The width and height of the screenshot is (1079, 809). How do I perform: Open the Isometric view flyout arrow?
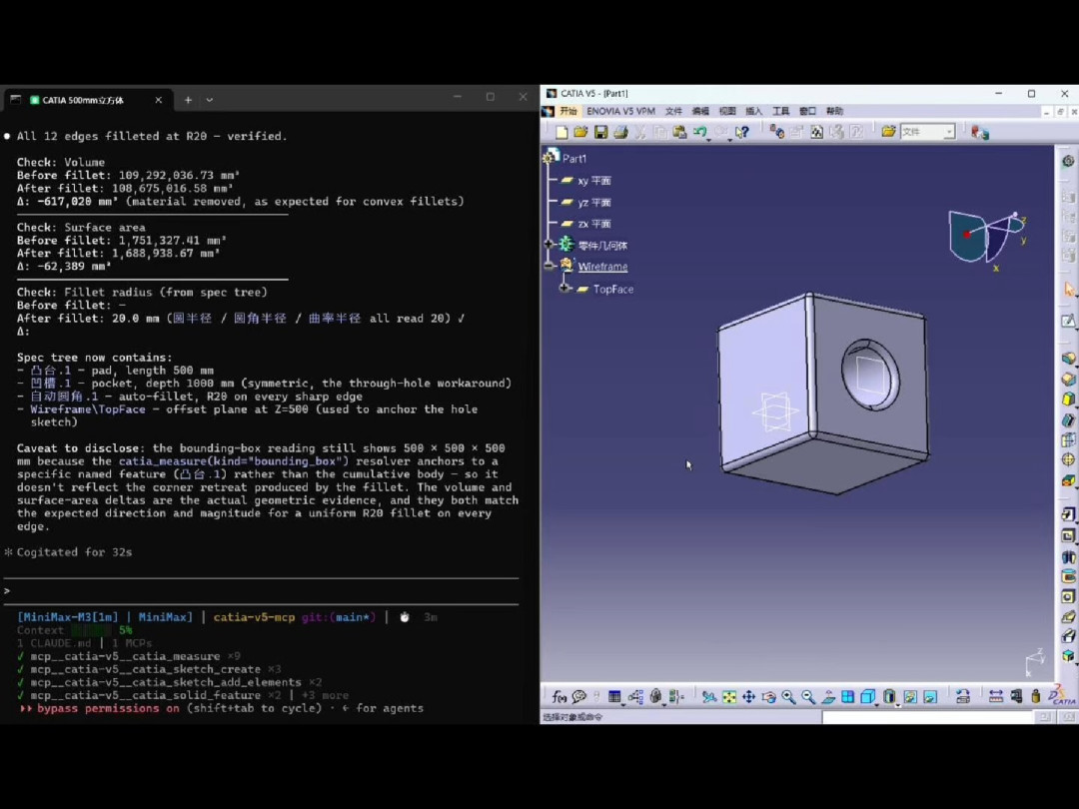876,704
